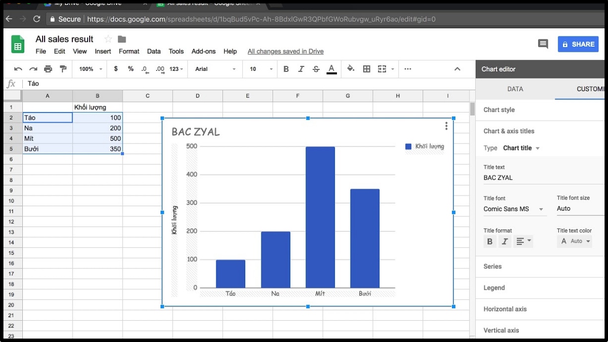
Task: Reload the browser page
Action: tap(36, 19)
